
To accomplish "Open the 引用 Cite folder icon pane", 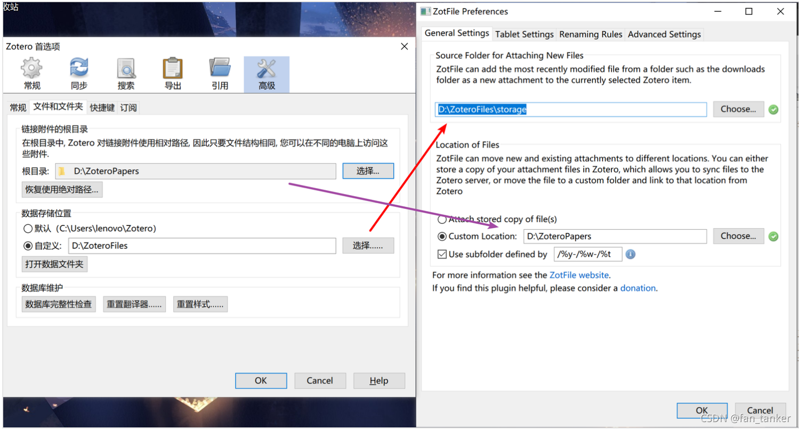I will click(x=220, y=74).
